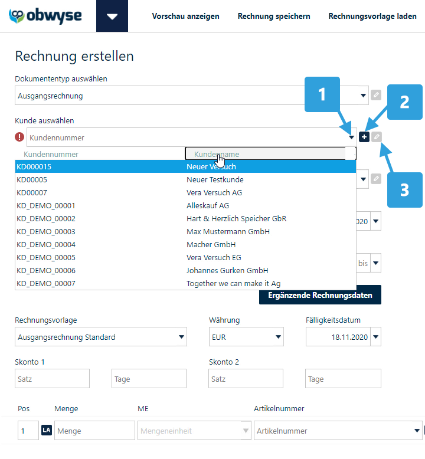Choose Hart & Herzlich Speicher GbR row
Image resolution: width=425 pixels, height=459 pixels.
pos(186,218)
